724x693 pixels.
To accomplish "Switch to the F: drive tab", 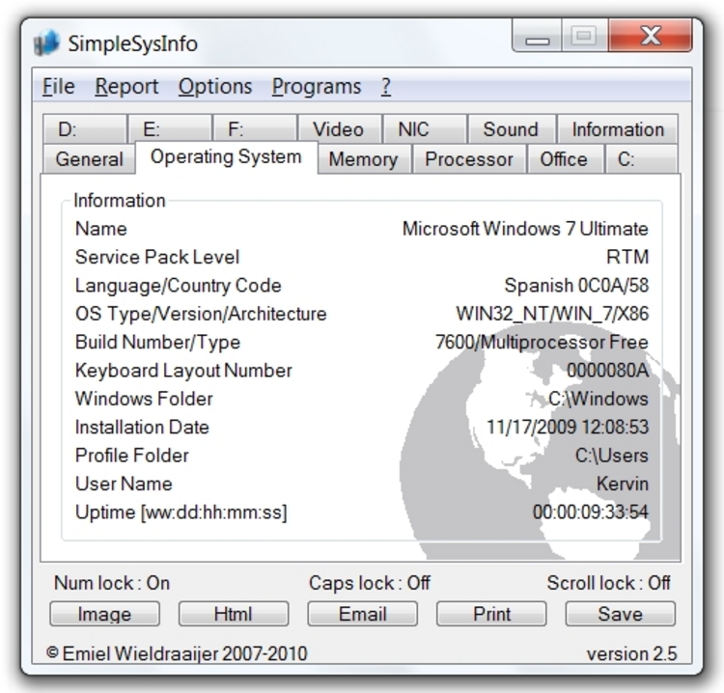I will [255, 128].
